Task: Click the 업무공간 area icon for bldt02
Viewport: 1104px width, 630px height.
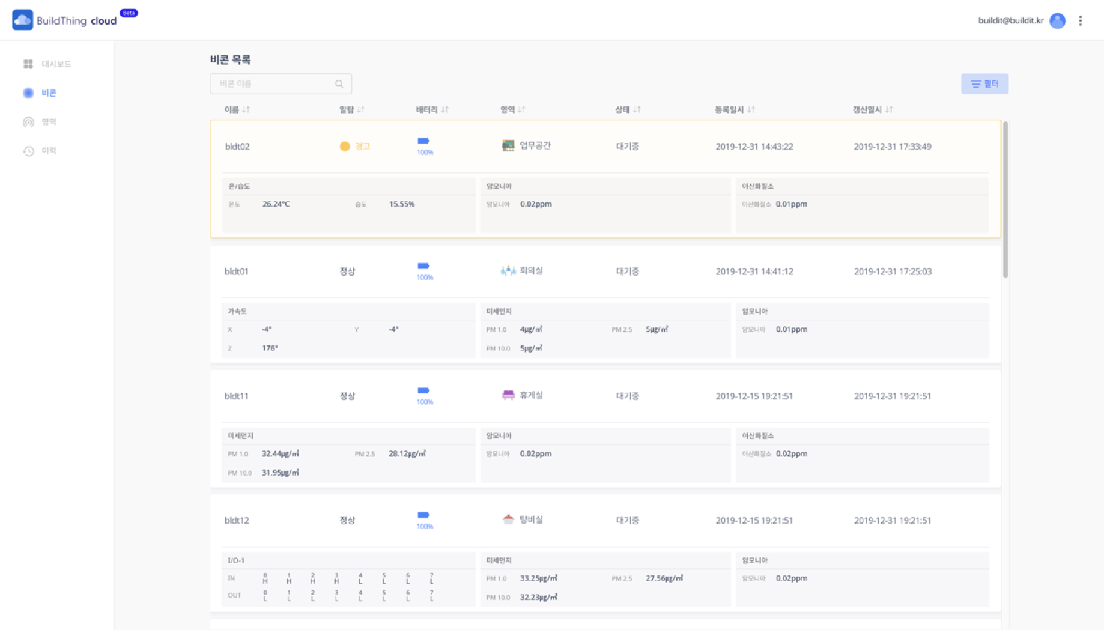Action: click(508, 145)
